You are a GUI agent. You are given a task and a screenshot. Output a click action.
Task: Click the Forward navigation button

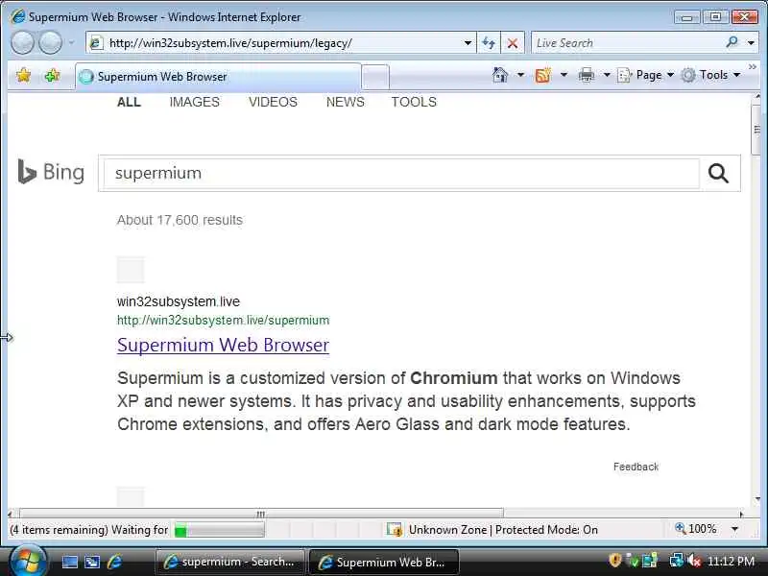[50, 42]
